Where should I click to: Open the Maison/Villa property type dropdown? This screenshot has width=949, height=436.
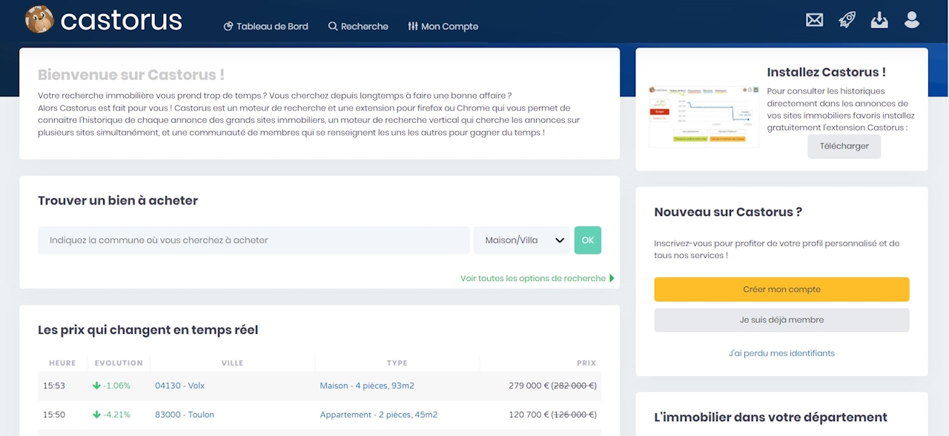click(x=522, y=240)
